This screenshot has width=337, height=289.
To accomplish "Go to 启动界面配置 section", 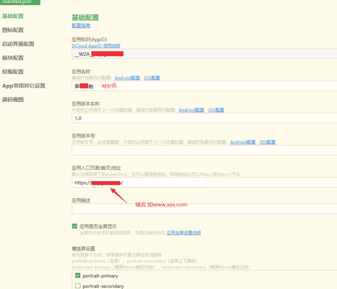I will tap(18, 44).
